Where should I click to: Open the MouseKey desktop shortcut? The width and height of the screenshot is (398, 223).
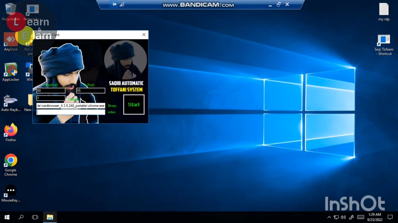pos(11,193)
